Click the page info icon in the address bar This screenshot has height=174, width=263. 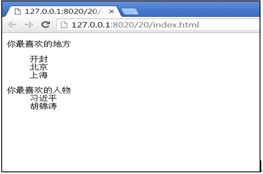(64, 25)
